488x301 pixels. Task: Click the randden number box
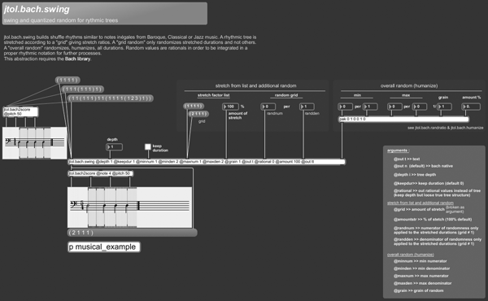point(307,107)
